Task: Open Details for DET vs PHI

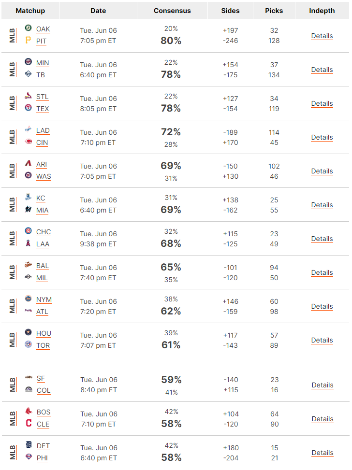Action: (323, 453)
